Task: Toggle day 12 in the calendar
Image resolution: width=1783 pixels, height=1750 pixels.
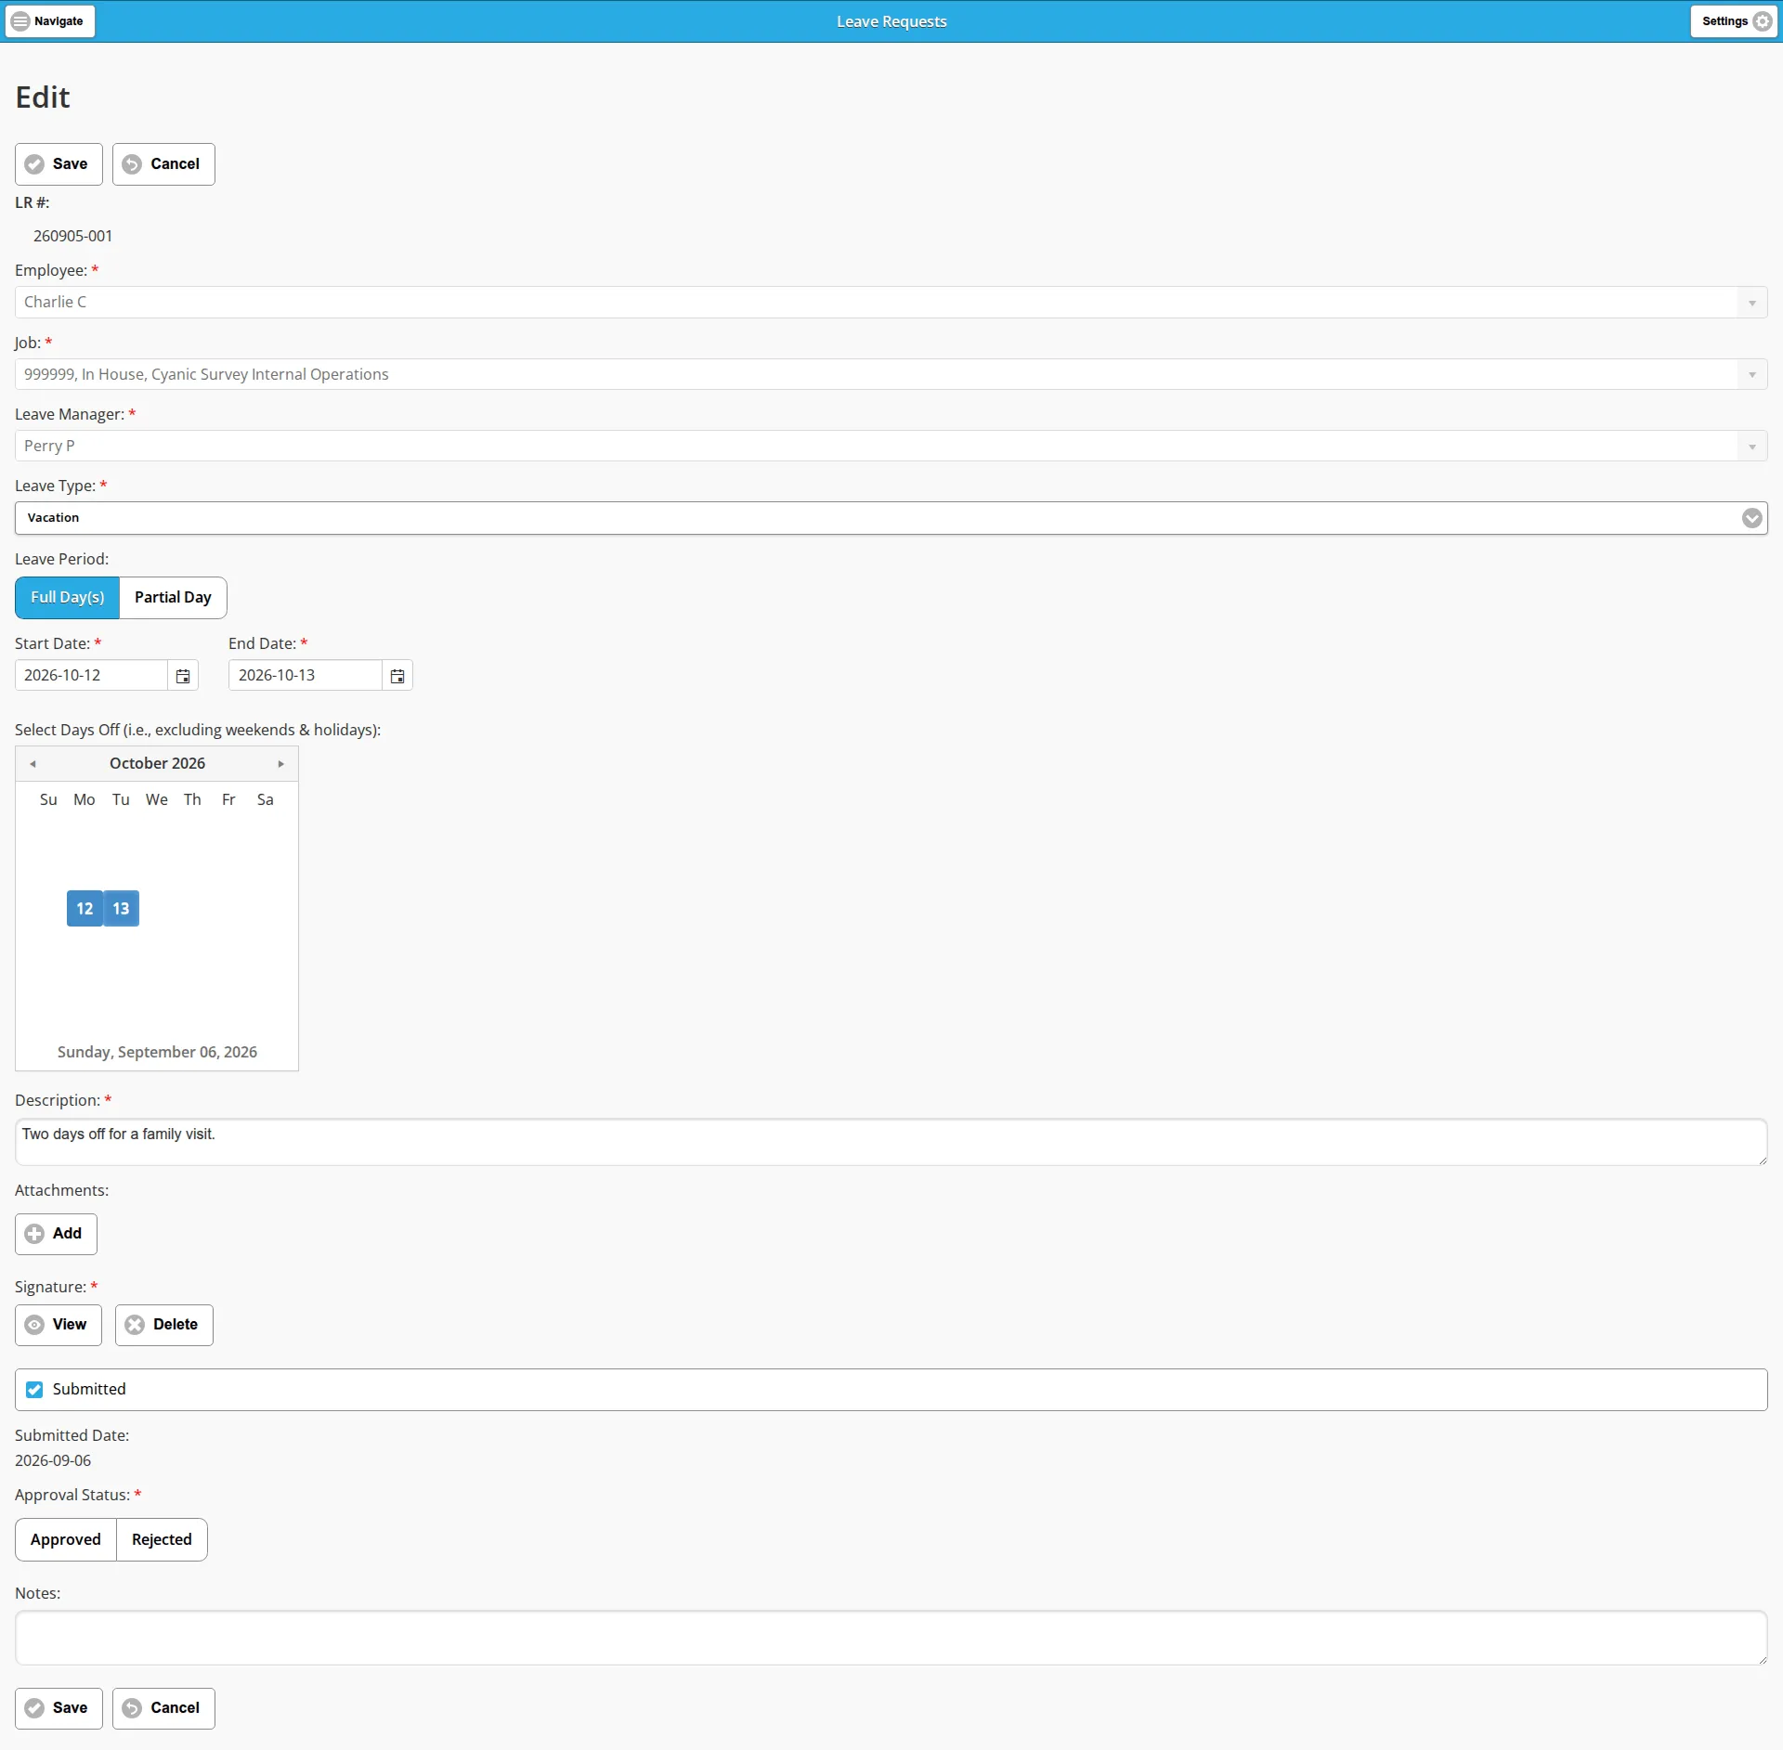Action: [85, 909]
